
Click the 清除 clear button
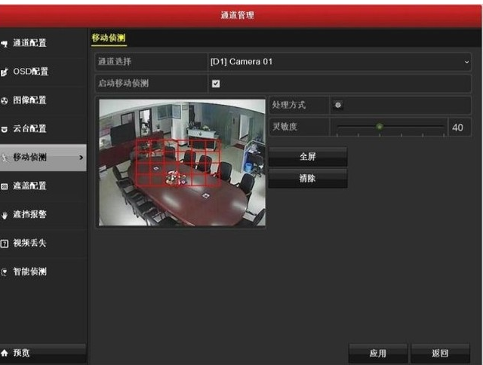click(308, 179)
